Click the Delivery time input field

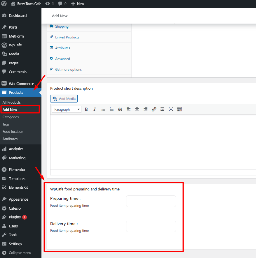tap(151, 227)
